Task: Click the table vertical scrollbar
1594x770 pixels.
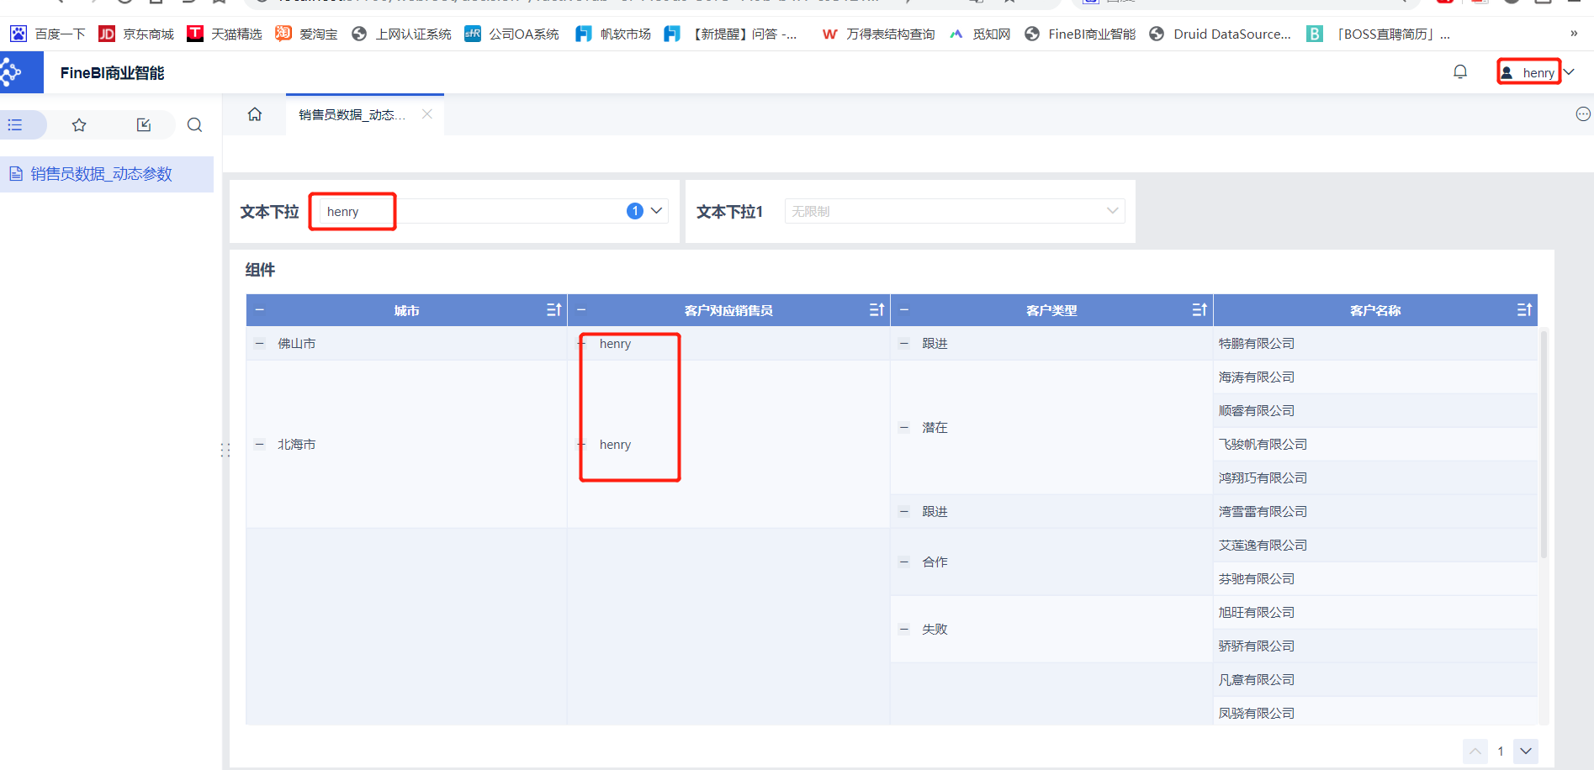Action: click(1544, 446)
